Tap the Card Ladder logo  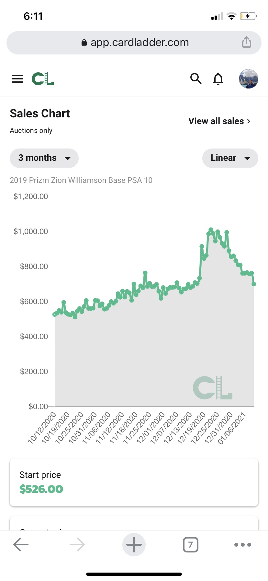[43, 79]
